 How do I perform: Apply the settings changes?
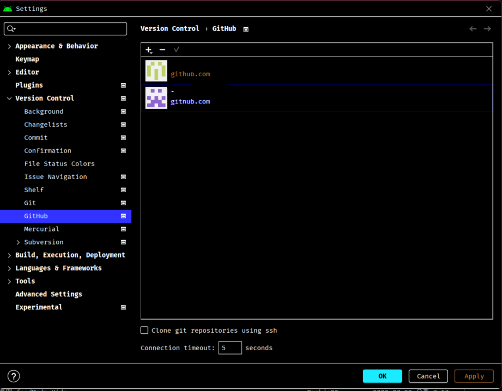pyautogui.click(x=474, y=376)
